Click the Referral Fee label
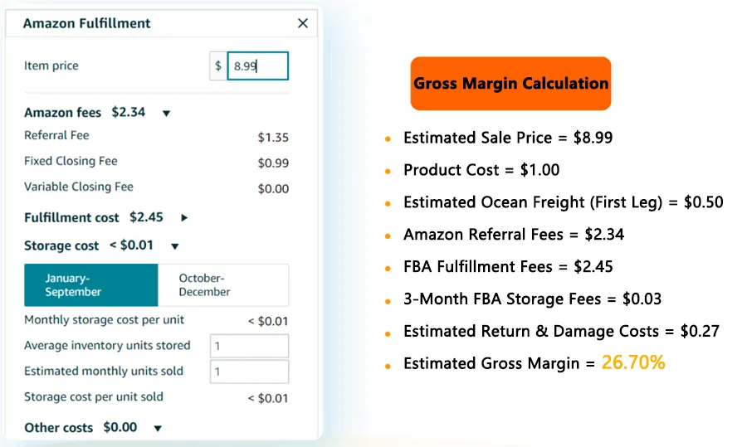Screen dimensions: 747x447 pyautogui.click(x=56, y=135)
